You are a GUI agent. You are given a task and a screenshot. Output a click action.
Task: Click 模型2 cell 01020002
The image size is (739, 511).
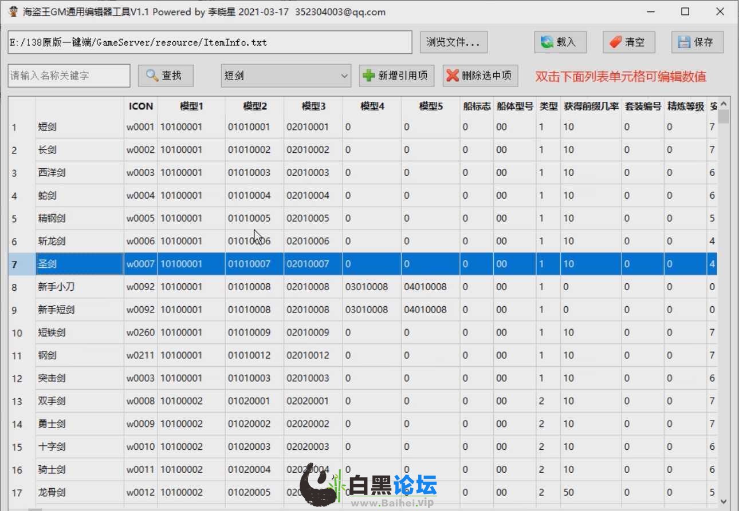255,424
